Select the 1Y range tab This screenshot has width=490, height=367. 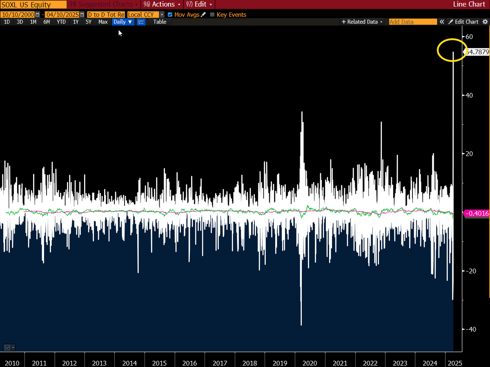coord(76,22)
